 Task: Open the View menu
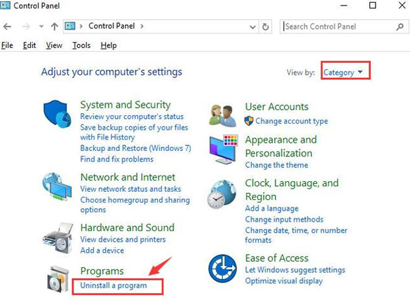click(54, 45)
